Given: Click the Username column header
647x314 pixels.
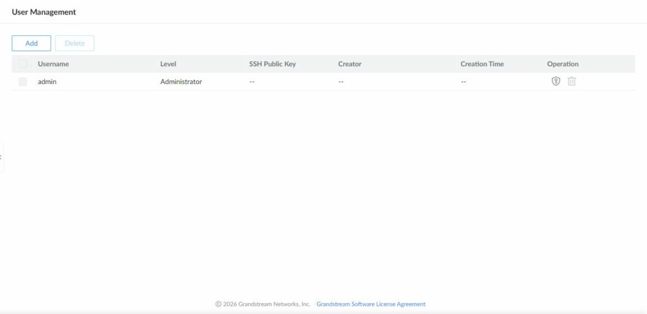Looking at the screenshot, I should [53, 64].
